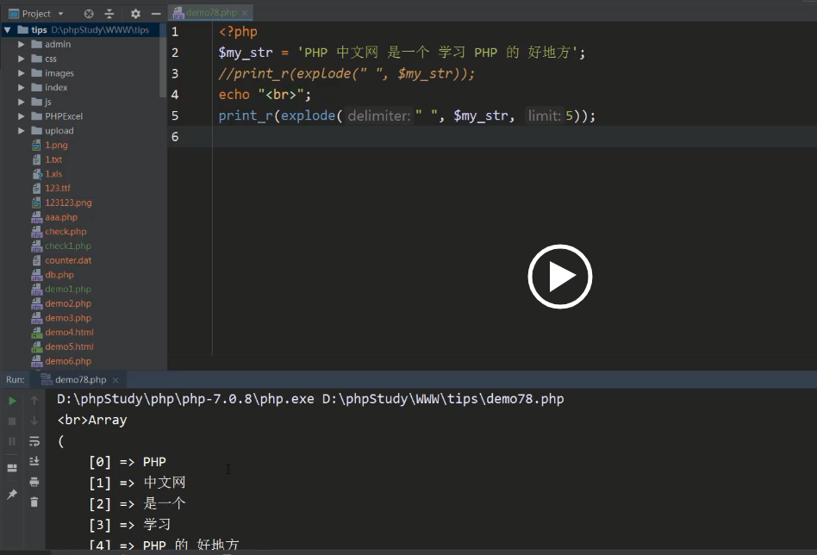
Task: Collapse all project tree nodes via toolbar icon
Action: point(109,14)
